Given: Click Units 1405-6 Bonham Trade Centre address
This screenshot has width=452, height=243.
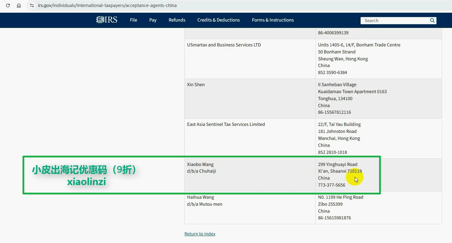Looking at the screenshot, I should click(359, 45).
